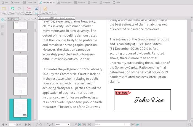Jump to the first page
193x127 pixels.
point(3,125)
